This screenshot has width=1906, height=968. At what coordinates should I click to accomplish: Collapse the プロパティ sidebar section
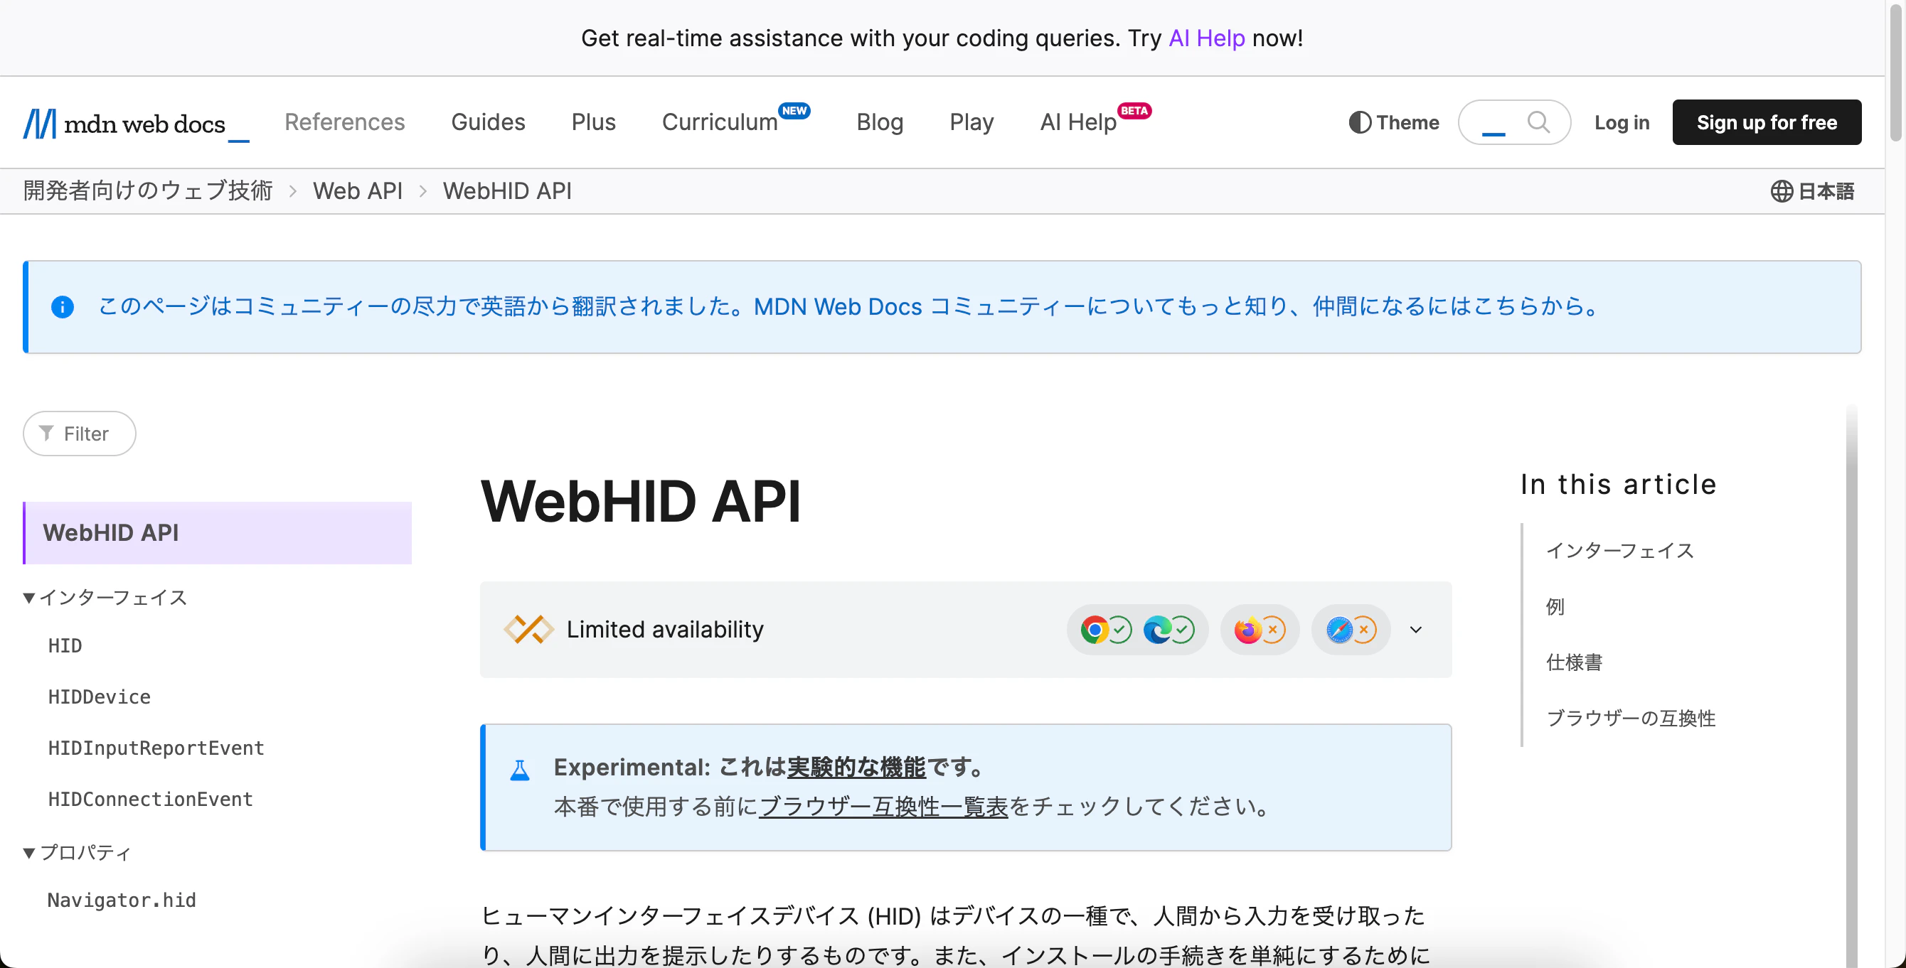click(x=77, y=853)
